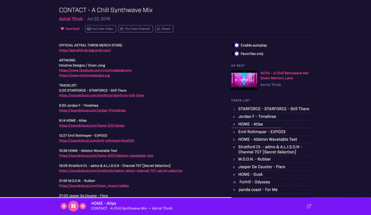Open the Astral Throb artist link
The height and width of the screenshot is (215, 371).
pos(71,19)
